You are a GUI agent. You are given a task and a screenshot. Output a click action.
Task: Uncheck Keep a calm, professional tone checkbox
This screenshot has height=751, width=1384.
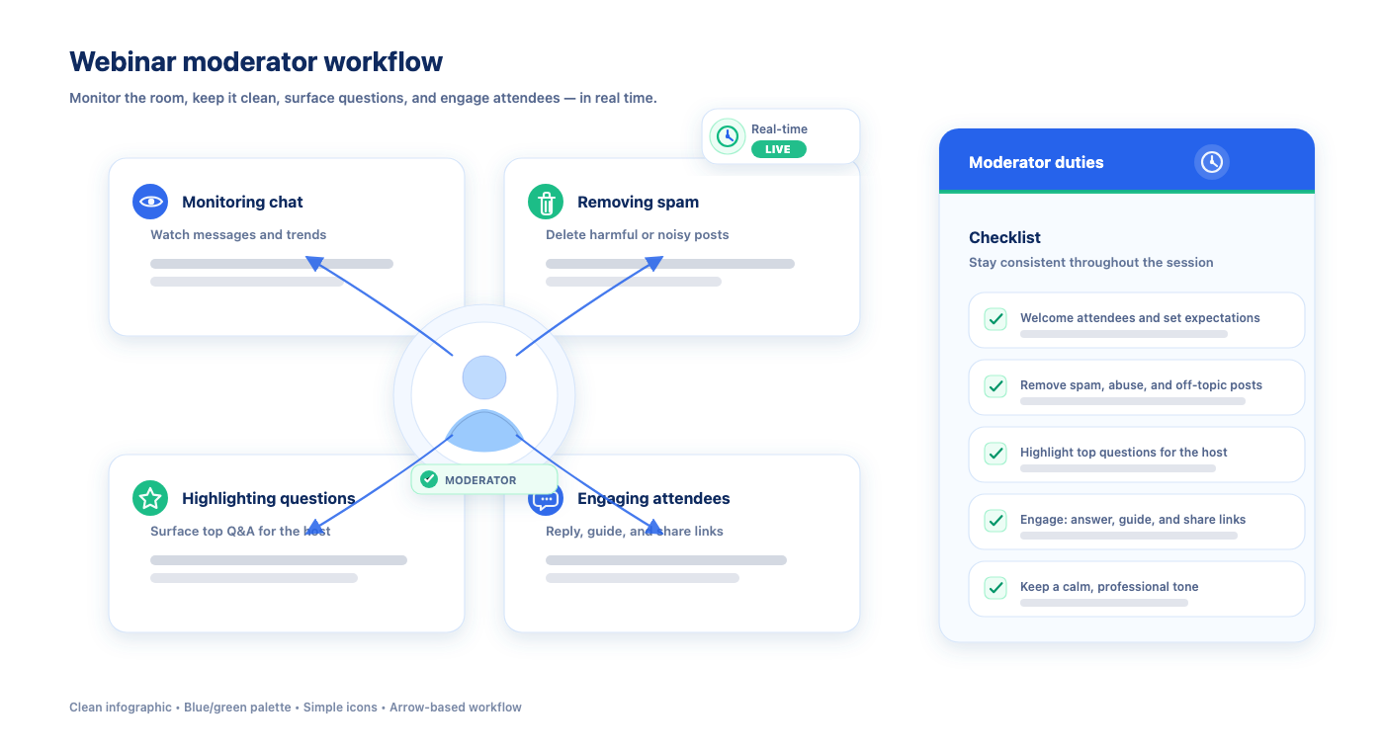(995, 588)
